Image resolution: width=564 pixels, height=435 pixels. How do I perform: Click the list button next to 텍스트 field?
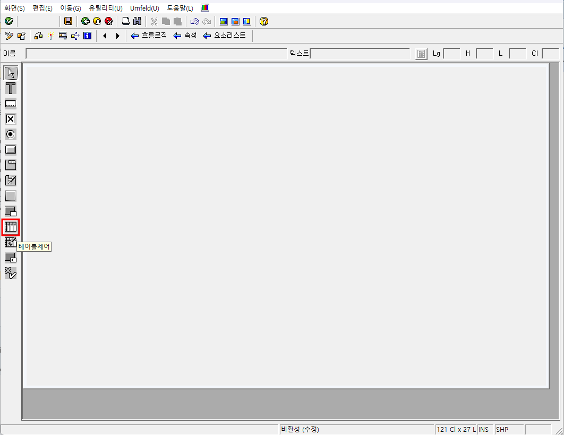[421, 54]
